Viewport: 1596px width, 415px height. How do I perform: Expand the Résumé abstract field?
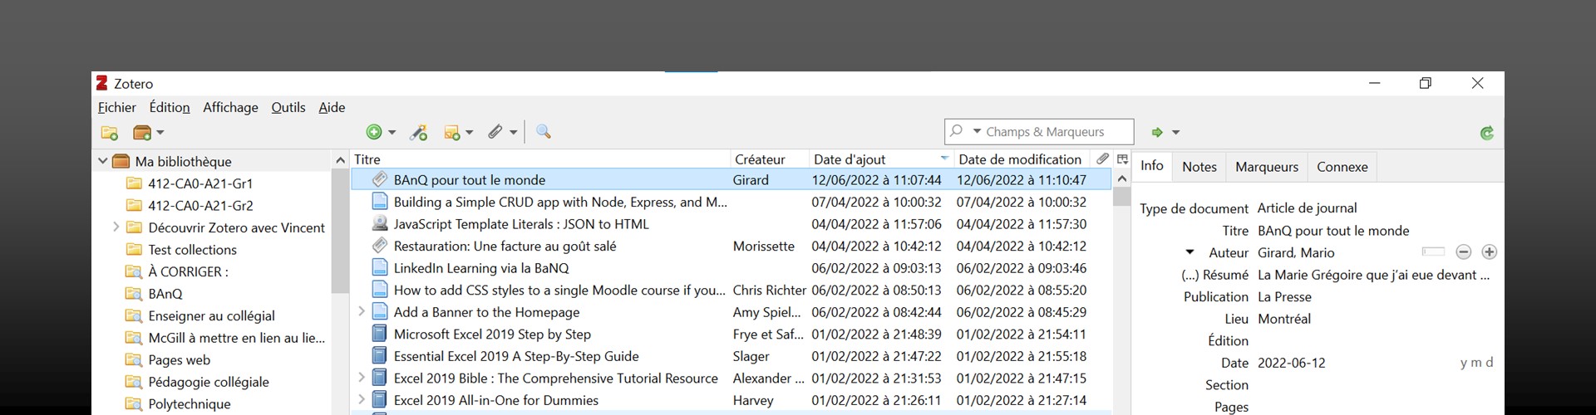(1214, 275)
